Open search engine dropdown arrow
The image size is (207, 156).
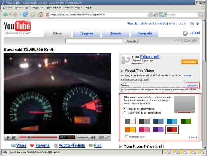[x=165, y=15]
